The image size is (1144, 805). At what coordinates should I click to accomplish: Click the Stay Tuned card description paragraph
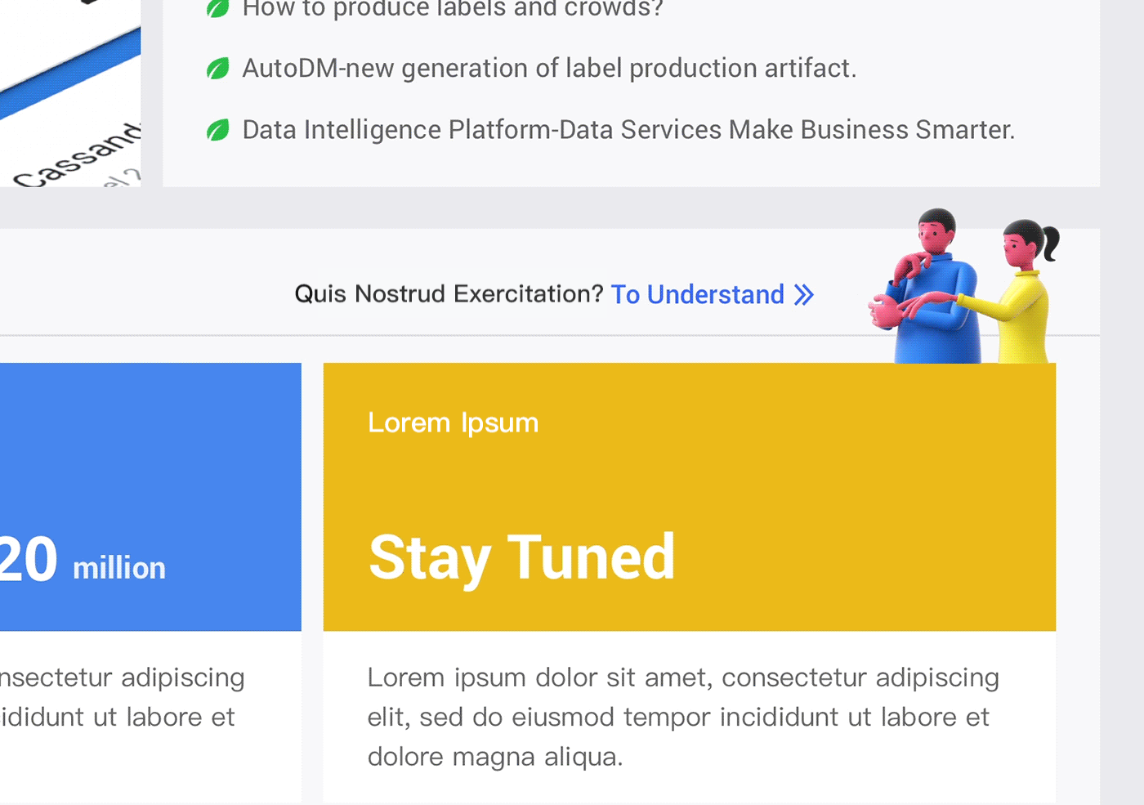(683, 718)
